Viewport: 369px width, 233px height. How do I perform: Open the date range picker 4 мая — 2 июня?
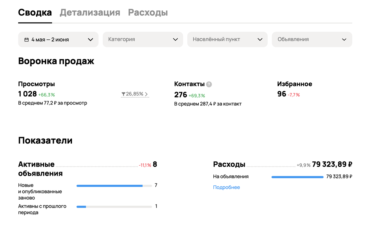(58, 39)
